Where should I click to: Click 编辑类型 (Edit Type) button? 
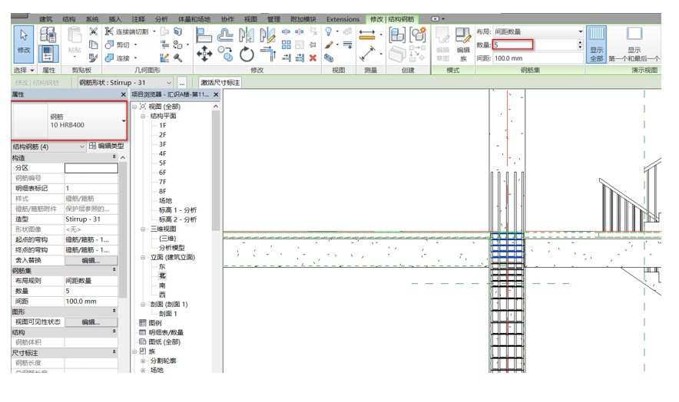point(106,146)
